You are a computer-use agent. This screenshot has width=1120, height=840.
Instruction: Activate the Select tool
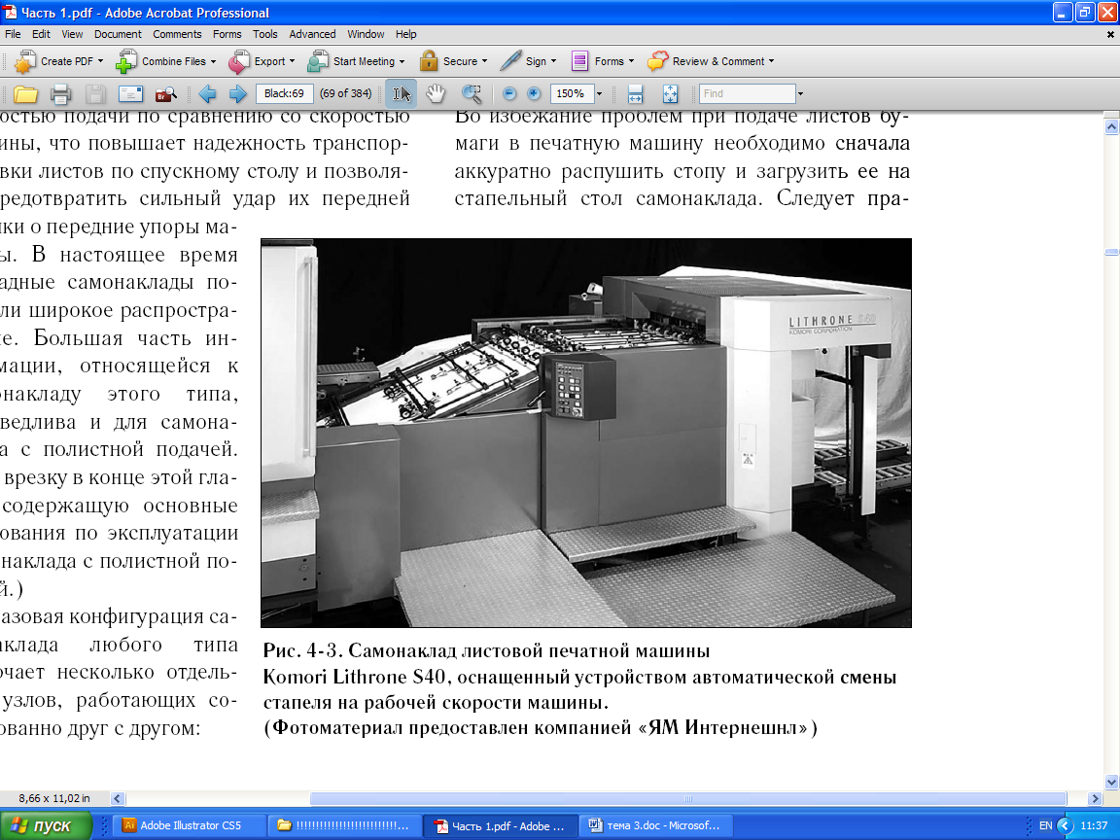[401, 93]
